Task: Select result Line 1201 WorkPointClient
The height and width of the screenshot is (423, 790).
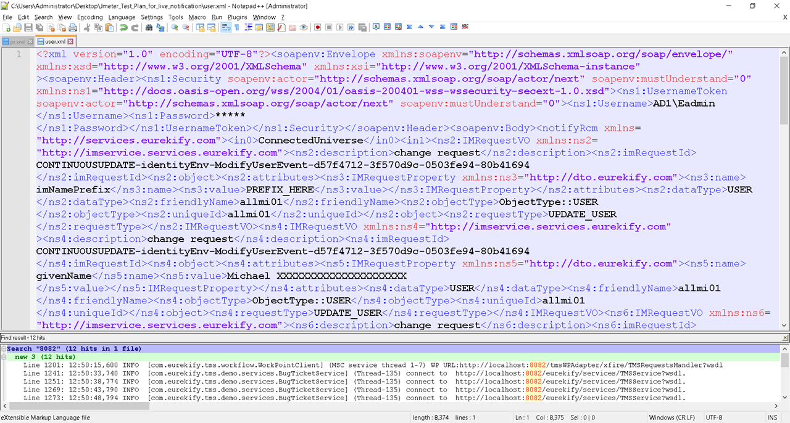Action: point(373,365)
